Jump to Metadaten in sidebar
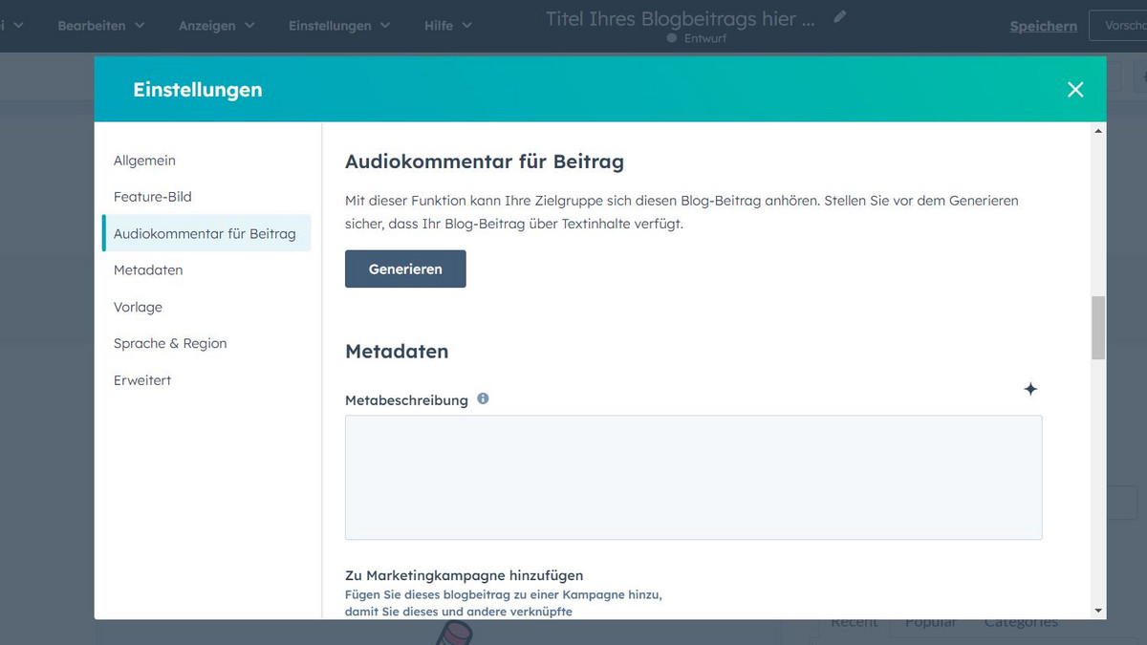 pyautogui.click(x=148, y=270)
